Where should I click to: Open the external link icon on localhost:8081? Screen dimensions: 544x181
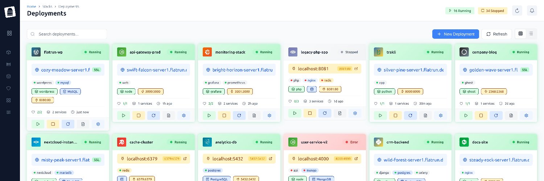point(356,69)
